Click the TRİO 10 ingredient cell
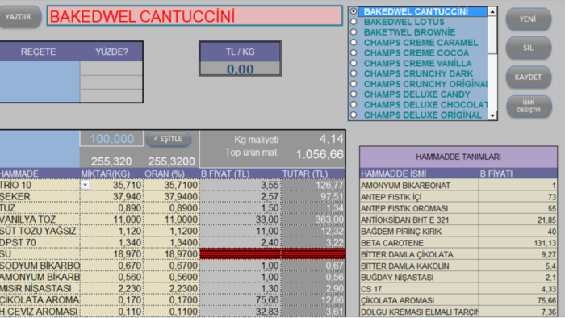565x318 pixels. point(40,185)
